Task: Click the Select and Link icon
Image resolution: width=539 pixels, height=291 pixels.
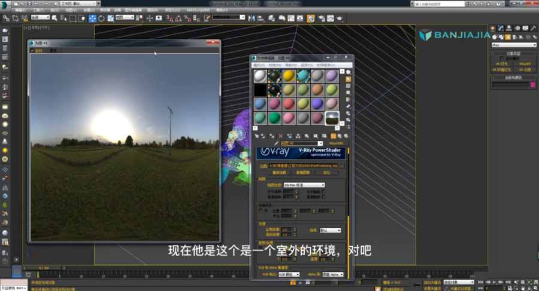Action: (x=6, y=18)
